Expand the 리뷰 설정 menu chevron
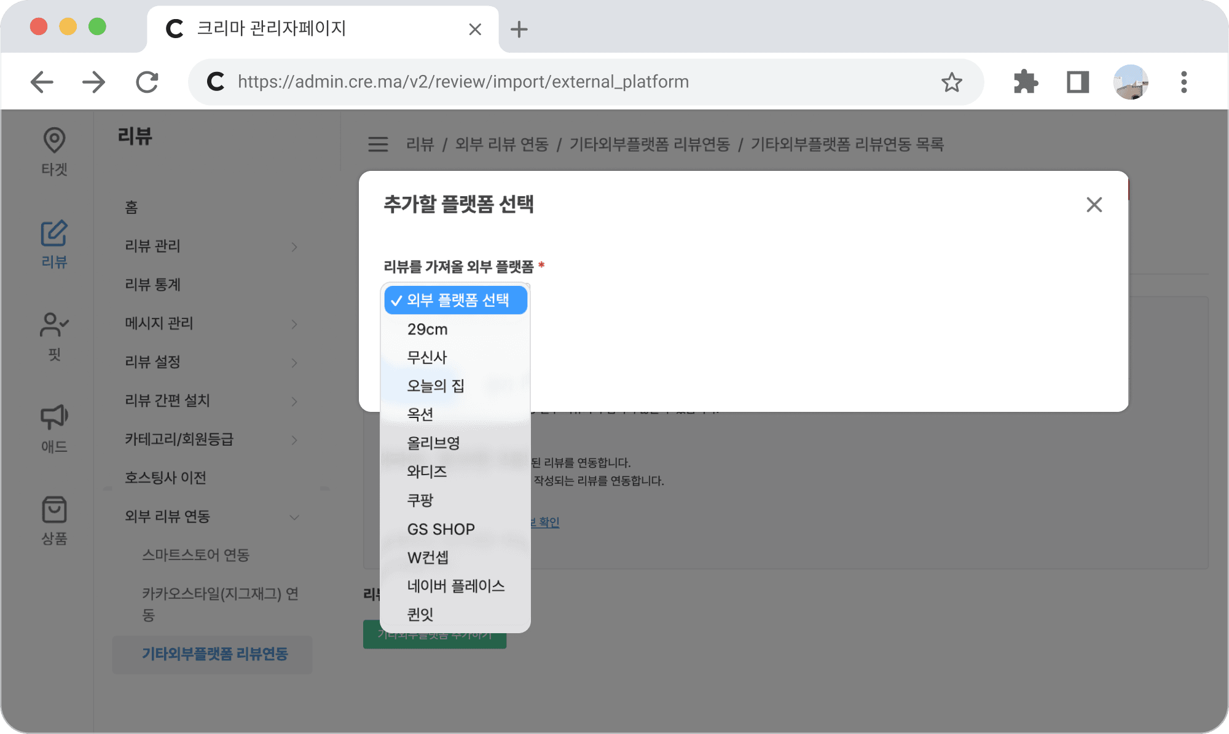 [x=294, y=363]
